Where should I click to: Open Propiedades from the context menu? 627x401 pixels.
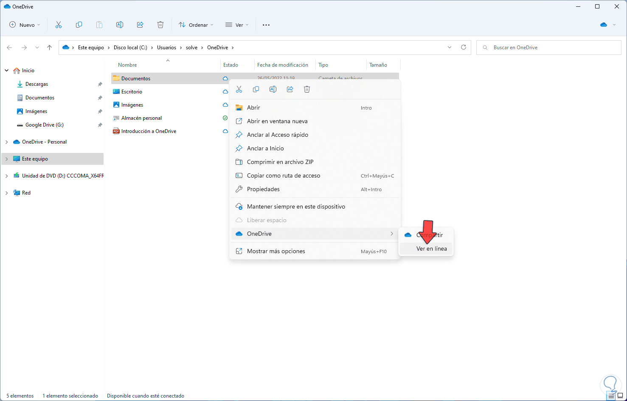tap(315, 189)
